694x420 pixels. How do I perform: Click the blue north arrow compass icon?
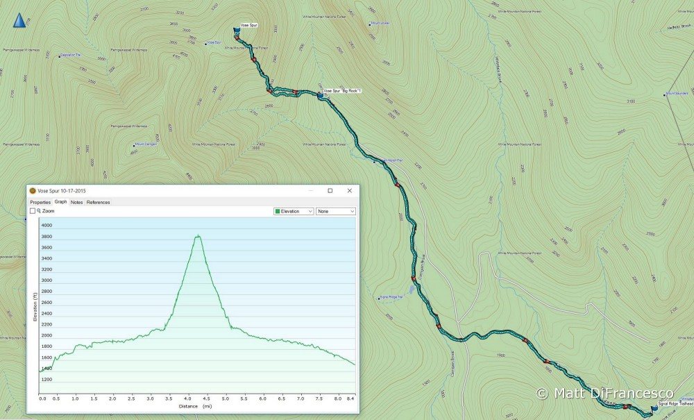click(19, 20)
